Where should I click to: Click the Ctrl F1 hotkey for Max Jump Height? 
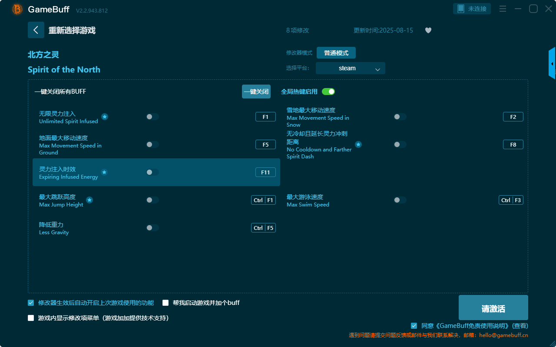(x=263, y=200)
